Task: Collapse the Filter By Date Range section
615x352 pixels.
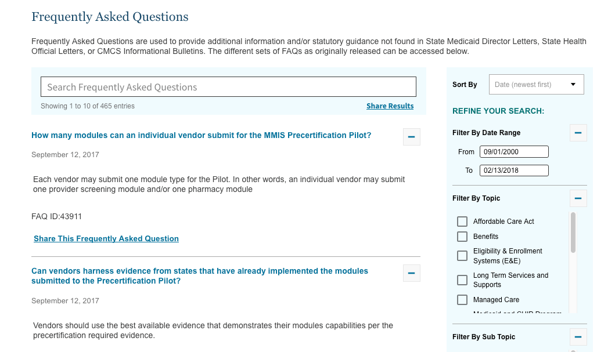Action: pyautogui.click(x=578, y=133)
